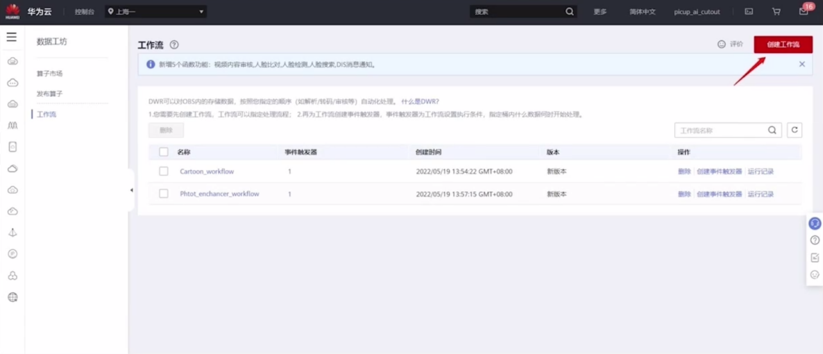Click the help question mark beside 工作流
Image resolution: width=823 pixels, height=354 pixels.
pos(174,45)
